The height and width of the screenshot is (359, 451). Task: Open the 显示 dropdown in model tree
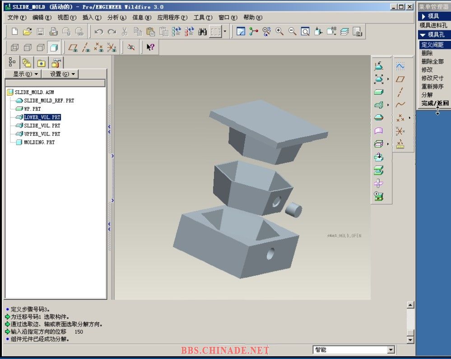[23, 74]
